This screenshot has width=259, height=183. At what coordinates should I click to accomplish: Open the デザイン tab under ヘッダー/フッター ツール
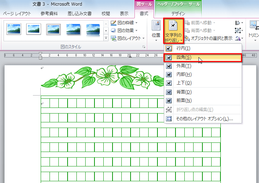coord(178,14)
